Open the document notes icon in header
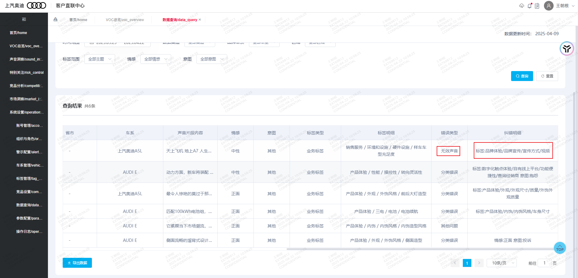The height and width of the screenshot is (278, 578). (537, 6)
